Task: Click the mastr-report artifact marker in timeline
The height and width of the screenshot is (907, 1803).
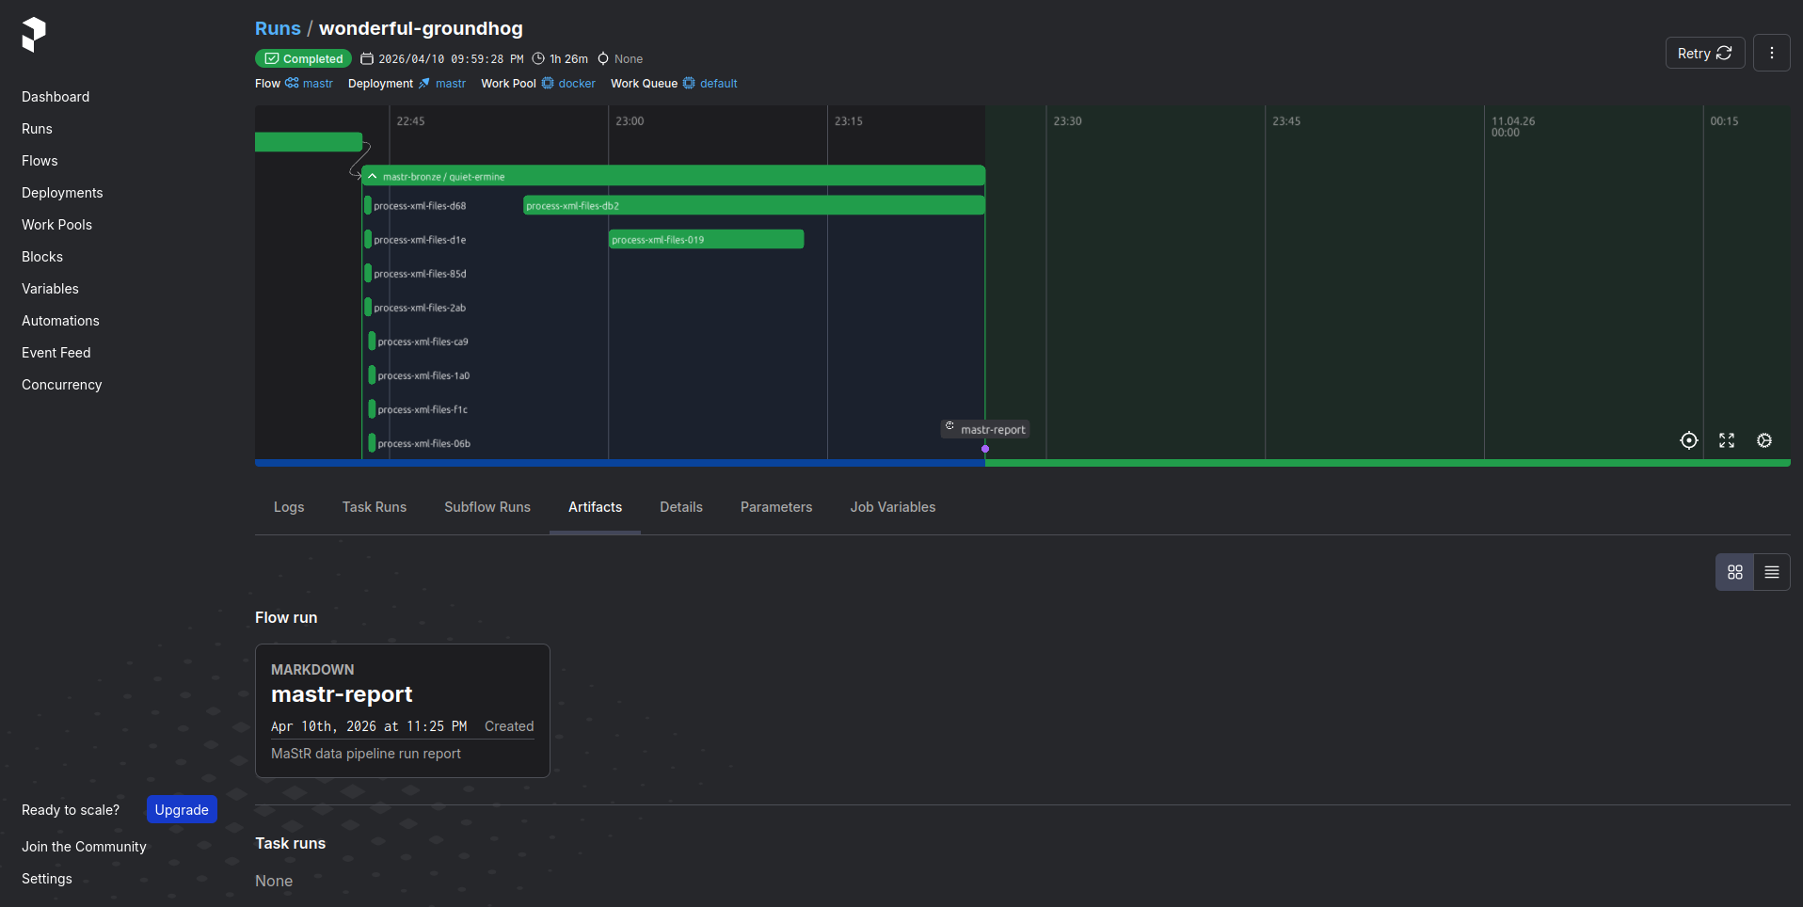Action: [x=985, y=430]
